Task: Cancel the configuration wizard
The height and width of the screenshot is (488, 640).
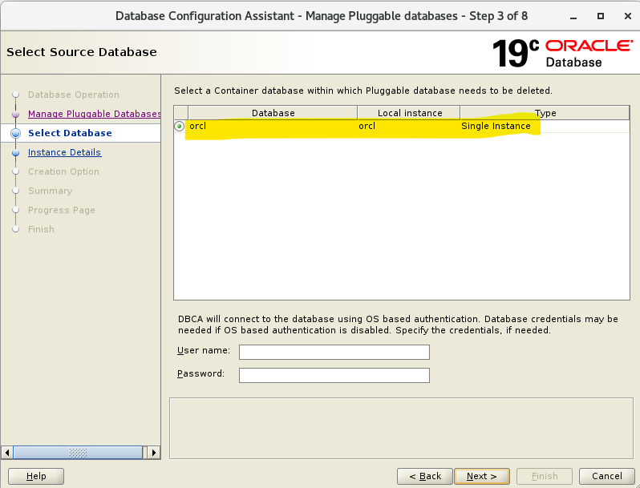Action: 606,476
